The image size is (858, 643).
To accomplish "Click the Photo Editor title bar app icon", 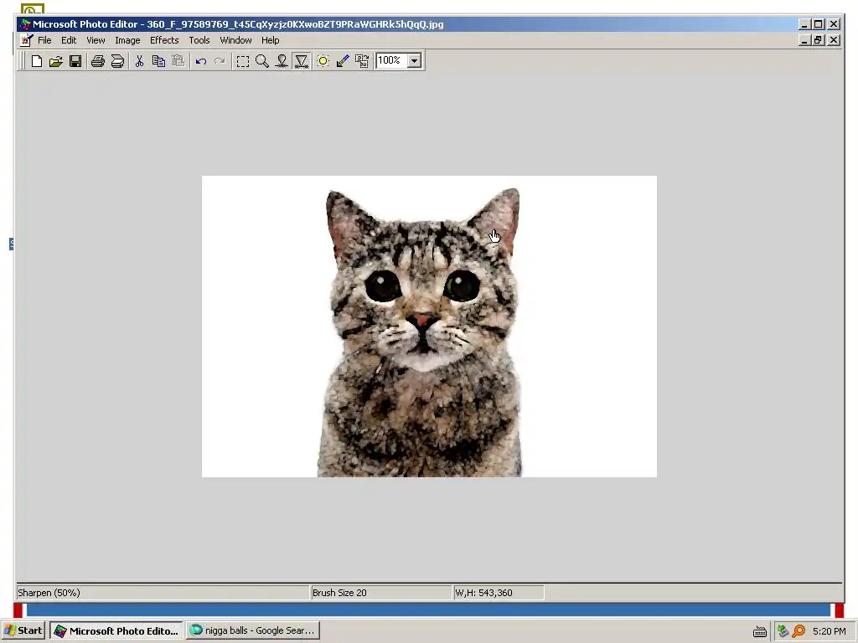I will pyautogui.click(x=25, y=24).
